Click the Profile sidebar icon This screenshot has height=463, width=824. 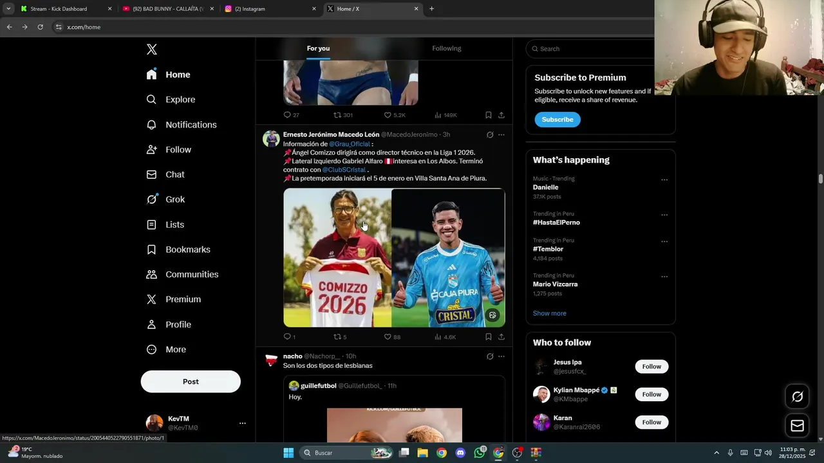pyautogui.click(x=151, y=325)
